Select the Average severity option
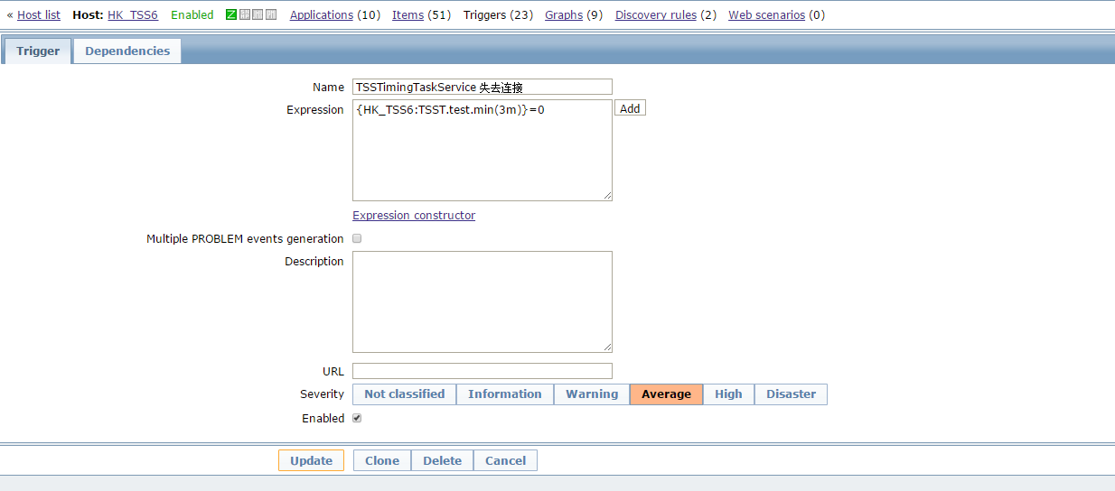This screenshot has height=491, width=1115. point(666,394)
